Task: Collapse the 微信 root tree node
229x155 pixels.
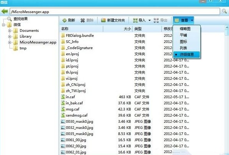Action: (x=3, y=25)
